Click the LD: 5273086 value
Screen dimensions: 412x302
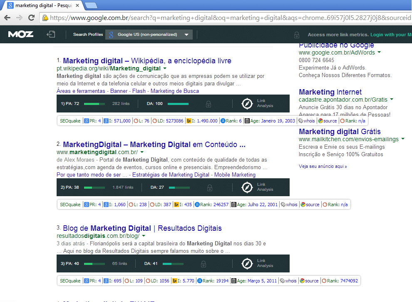click(168, 121)
